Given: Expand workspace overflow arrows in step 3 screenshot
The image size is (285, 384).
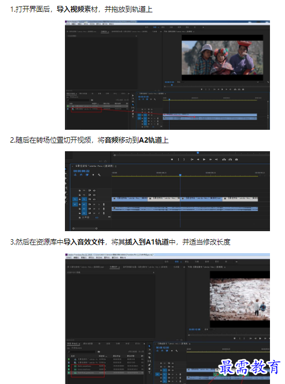Looking at the screenshot, I should (x=237, y=262).
